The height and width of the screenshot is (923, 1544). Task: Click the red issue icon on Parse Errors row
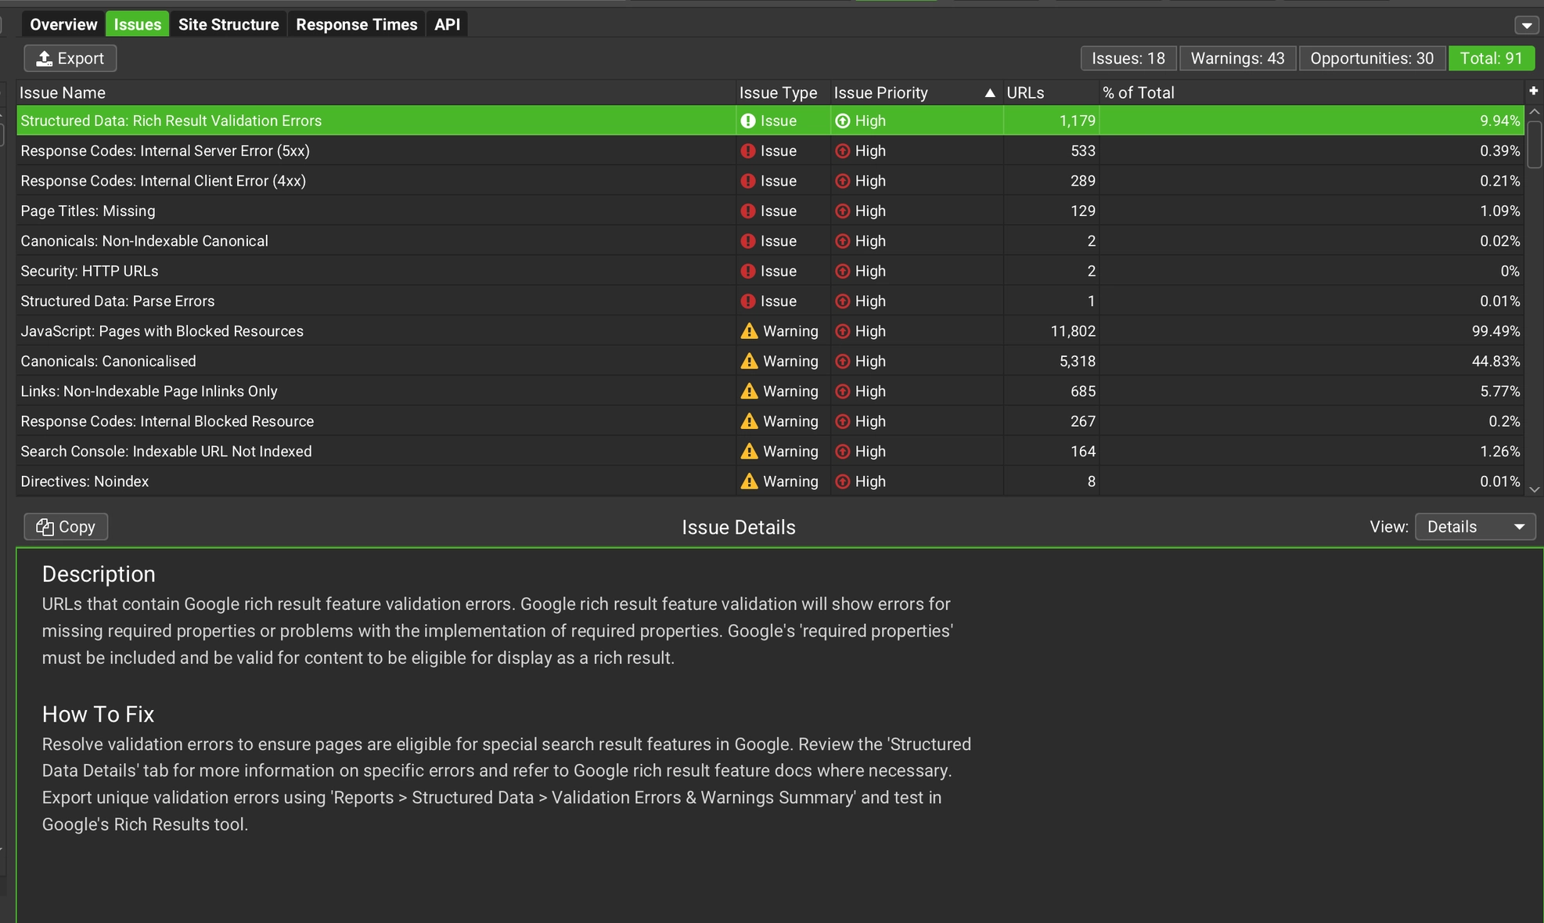coord(749,301)
